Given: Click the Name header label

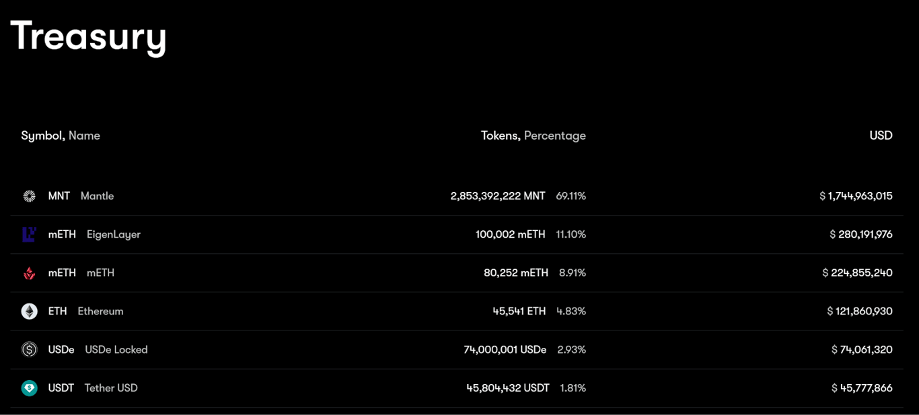Looking at the screenshot, I should (x=84, y=136).
